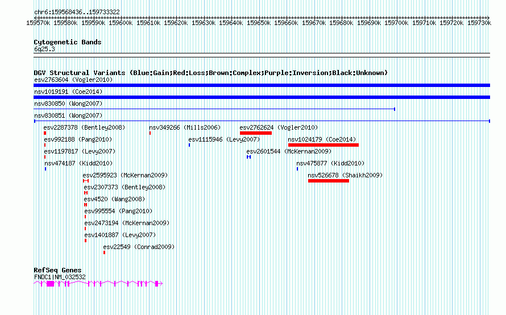Click the nsv1019191 (Coe2014) variant label

(68, 92)
